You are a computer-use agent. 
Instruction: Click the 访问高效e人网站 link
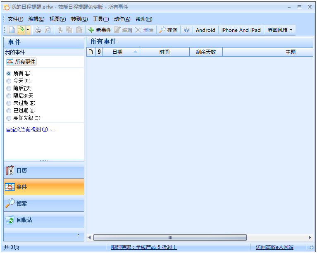(x=274, y=247)
